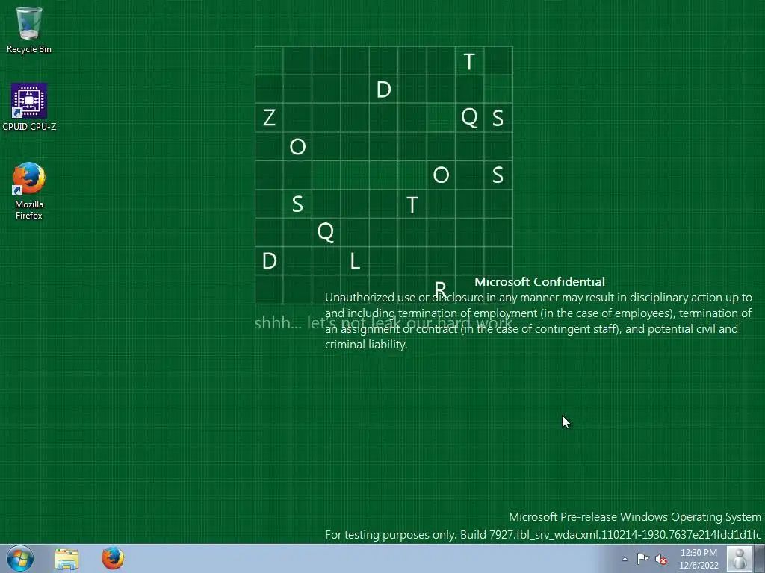Image resolution: width=765 pixels, height=573 pixels.
Task: Open the Recycle Bin desktop icon
Action: point(29,30)
